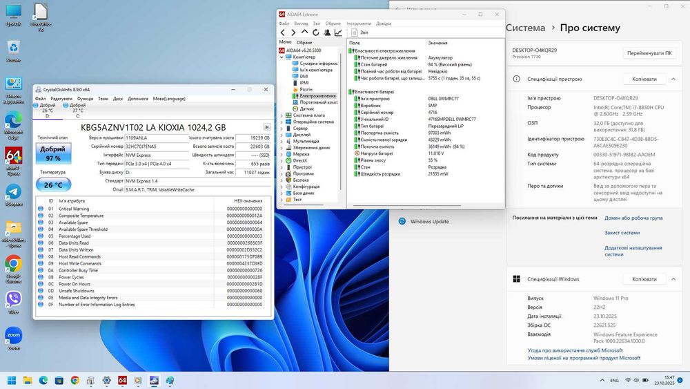Collapse the Комп'ютер tree node

[282, 57]
